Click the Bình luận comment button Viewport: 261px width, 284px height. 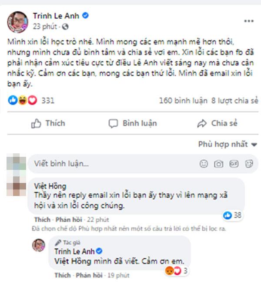point(133,123)
